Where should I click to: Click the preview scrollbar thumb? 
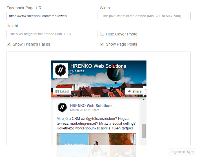[x=144, y=131]
